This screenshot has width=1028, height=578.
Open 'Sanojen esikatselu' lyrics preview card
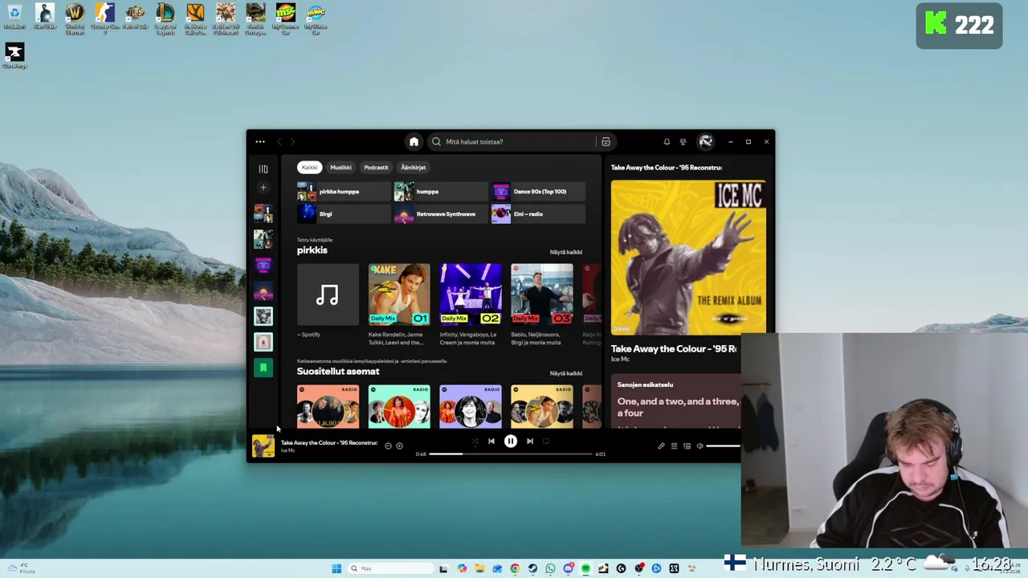pyautogui.click(x=675, y=401)
